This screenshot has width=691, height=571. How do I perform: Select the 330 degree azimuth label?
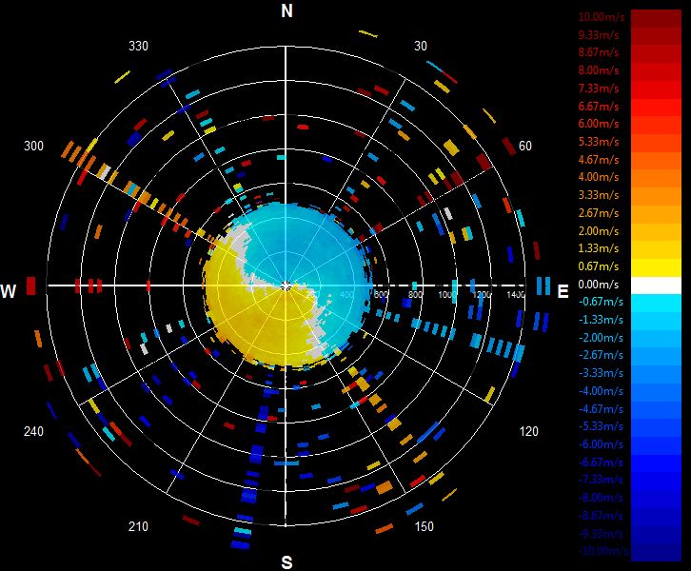tap(138, 46)
